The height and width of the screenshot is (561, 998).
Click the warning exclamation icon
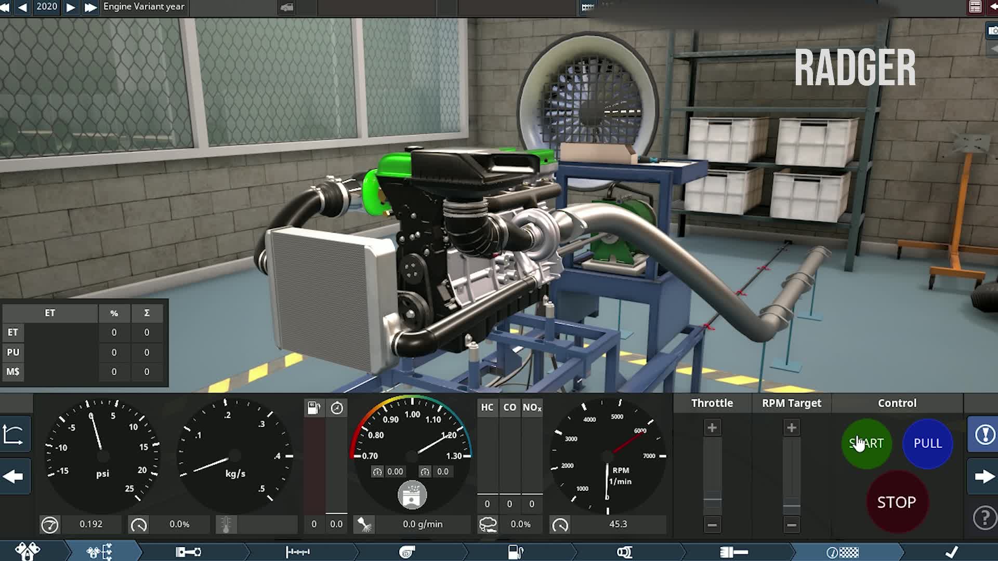(x=983, y=434)
